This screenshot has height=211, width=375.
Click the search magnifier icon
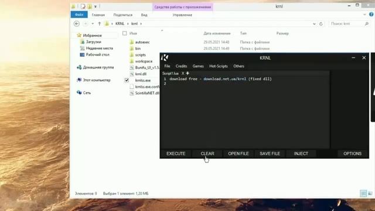[x=367, y=23]
